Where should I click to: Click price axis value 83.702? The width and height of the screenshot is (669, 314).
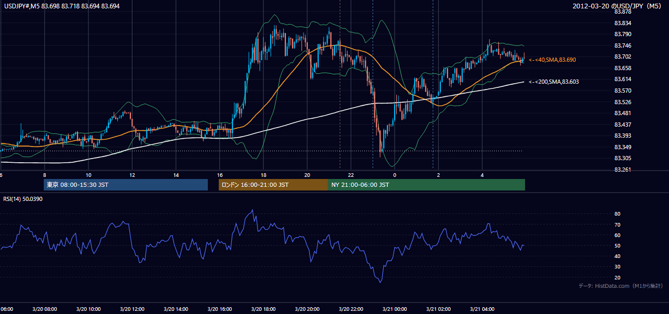622,57
